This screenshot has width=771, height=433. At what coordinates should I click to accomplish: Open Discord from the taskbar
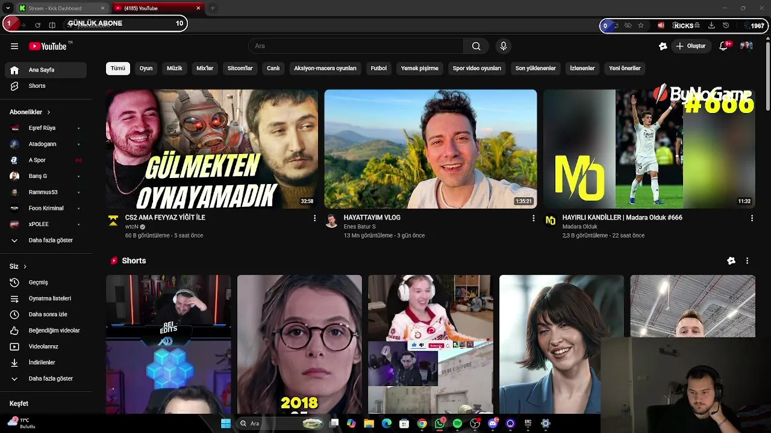coord(493,423)
